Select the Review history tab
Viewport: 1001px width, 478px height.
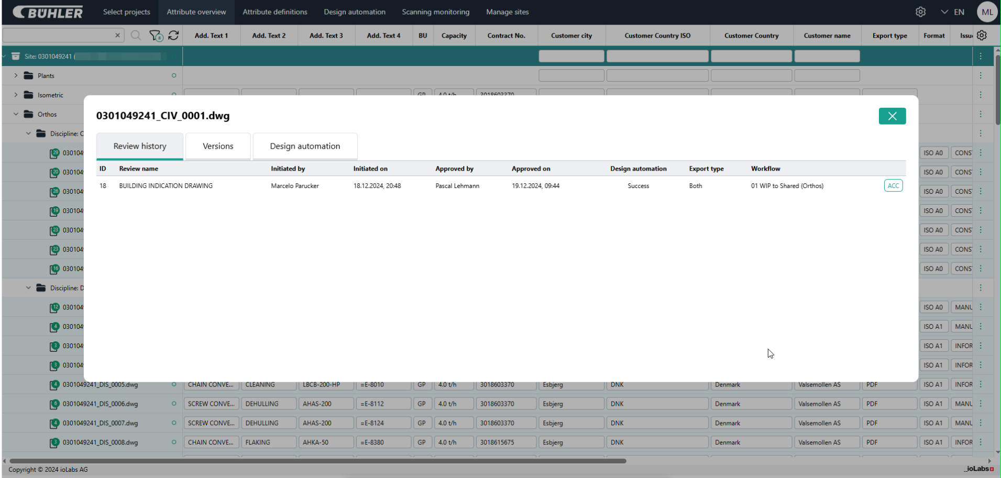click(x=140, y=146)
